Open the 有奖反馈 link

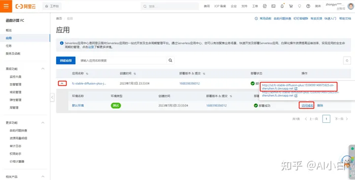tap(316, 19)
